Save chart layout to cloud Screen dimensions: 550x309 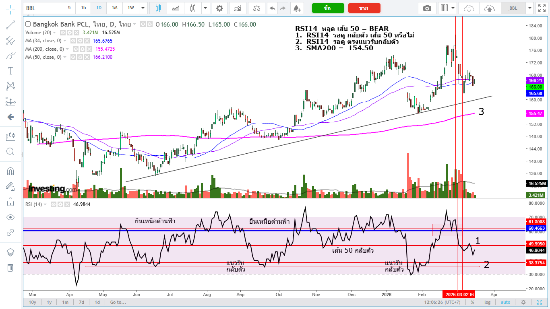click(x=489, y=8)
